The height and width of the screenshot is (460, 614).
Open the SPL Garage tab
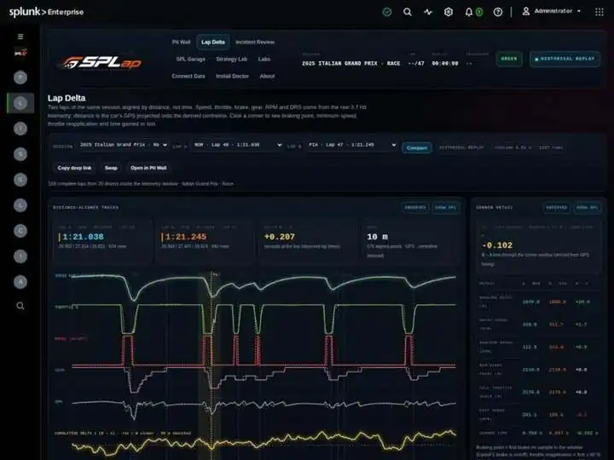pos(191,59)
